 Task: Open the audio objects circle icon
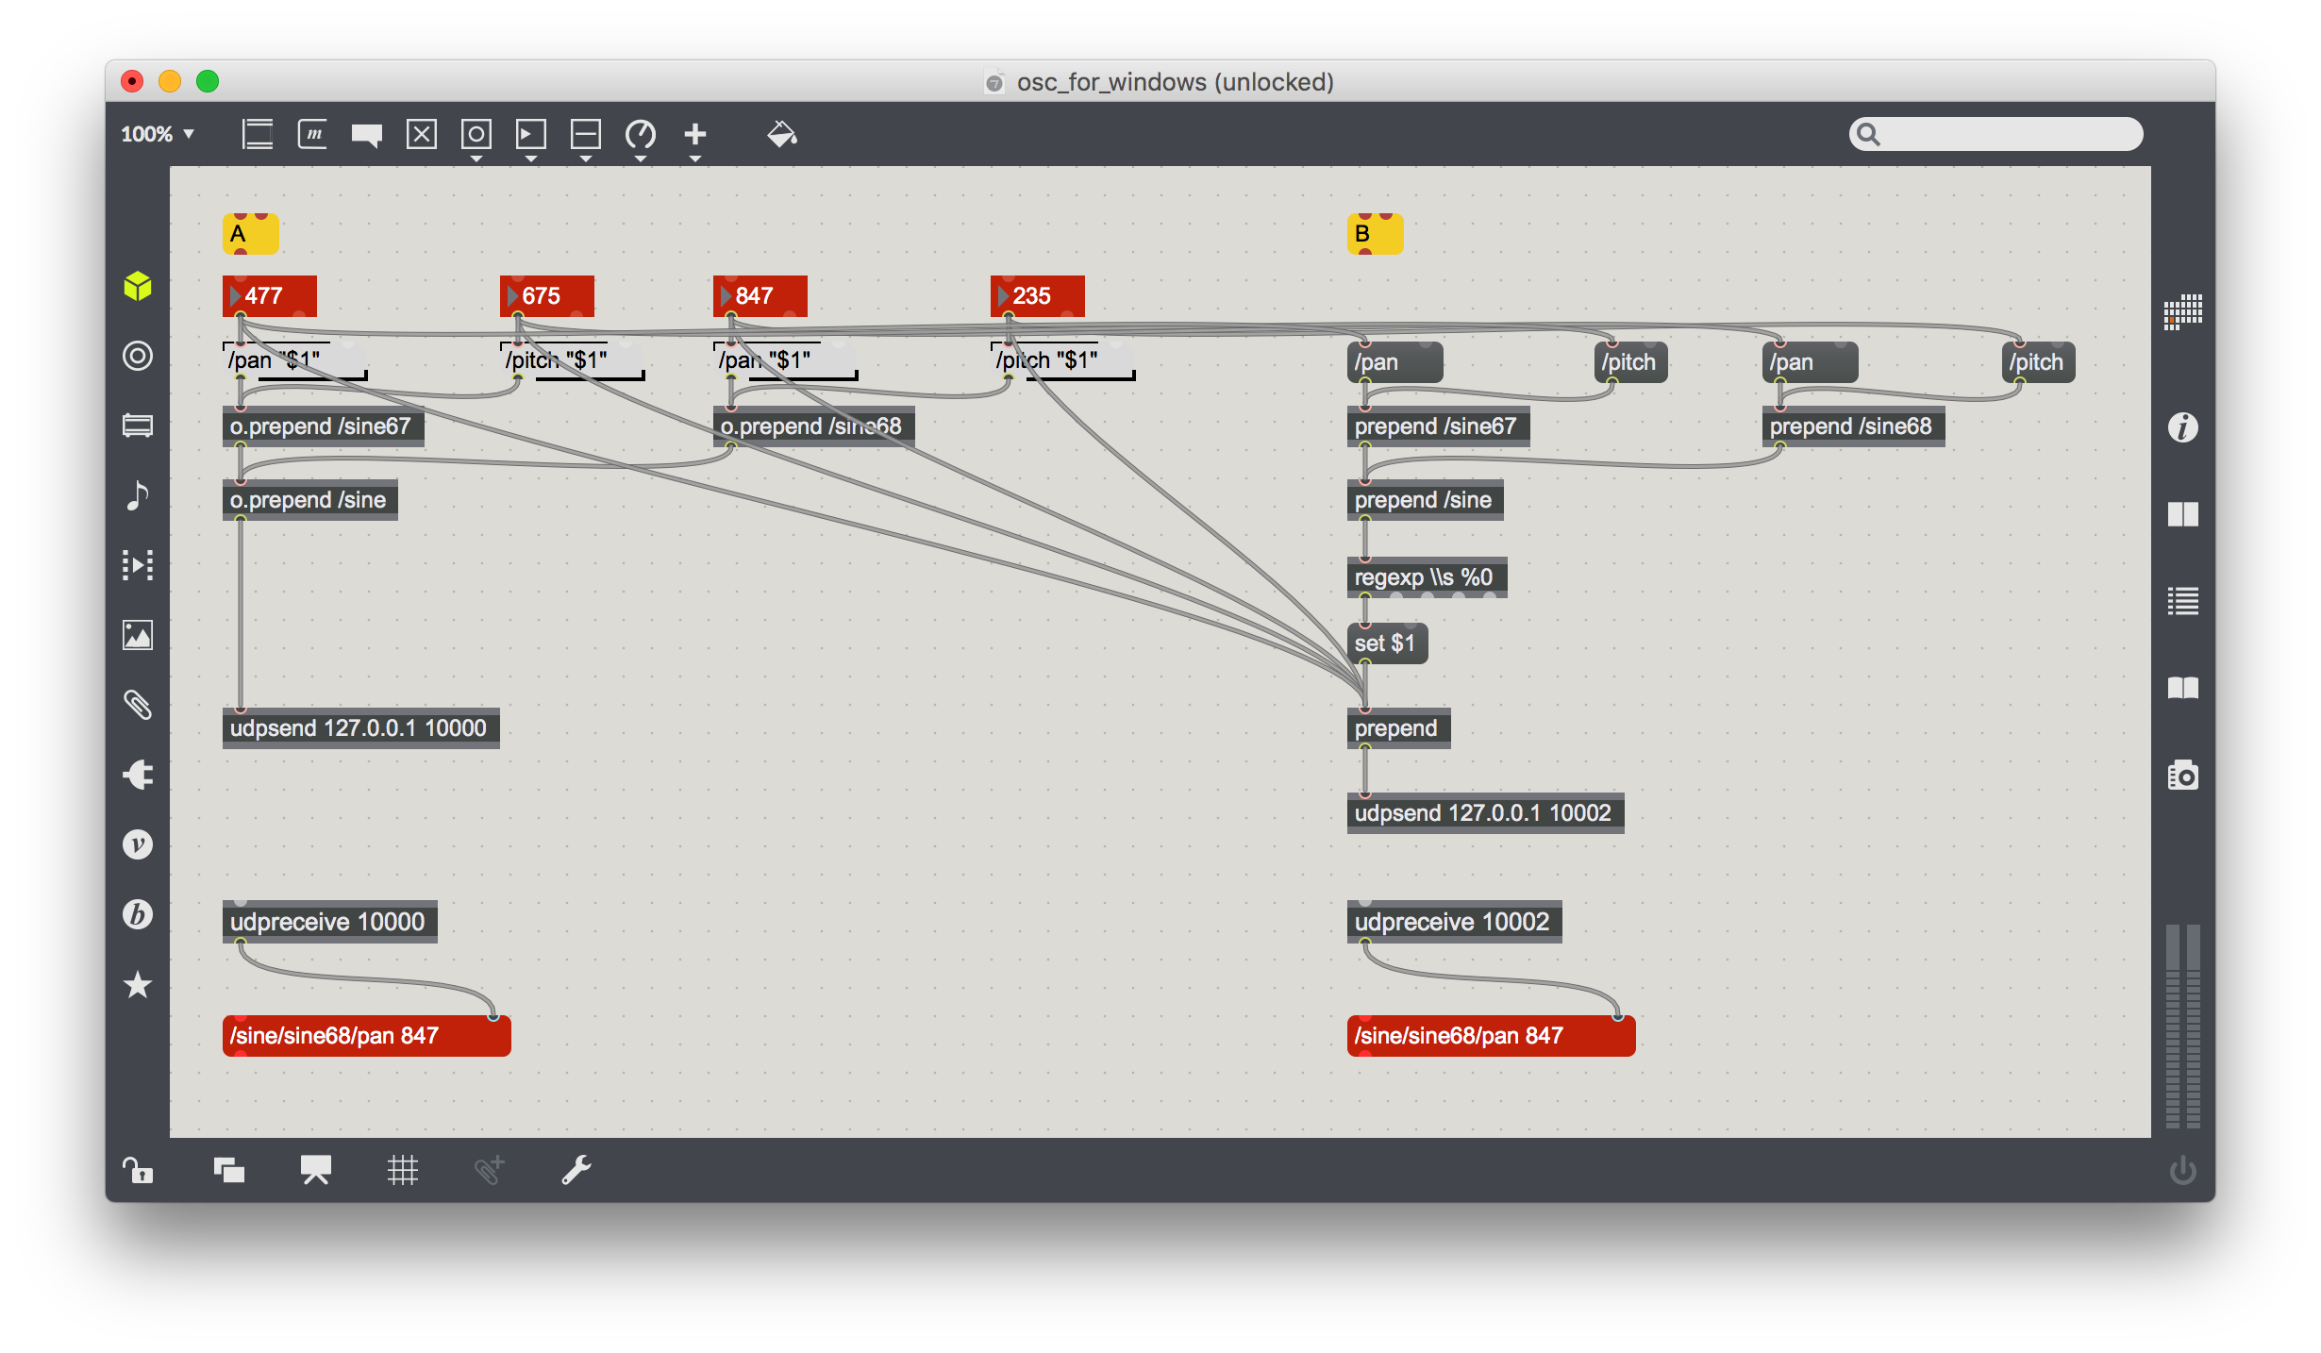(x=138, y=356)
